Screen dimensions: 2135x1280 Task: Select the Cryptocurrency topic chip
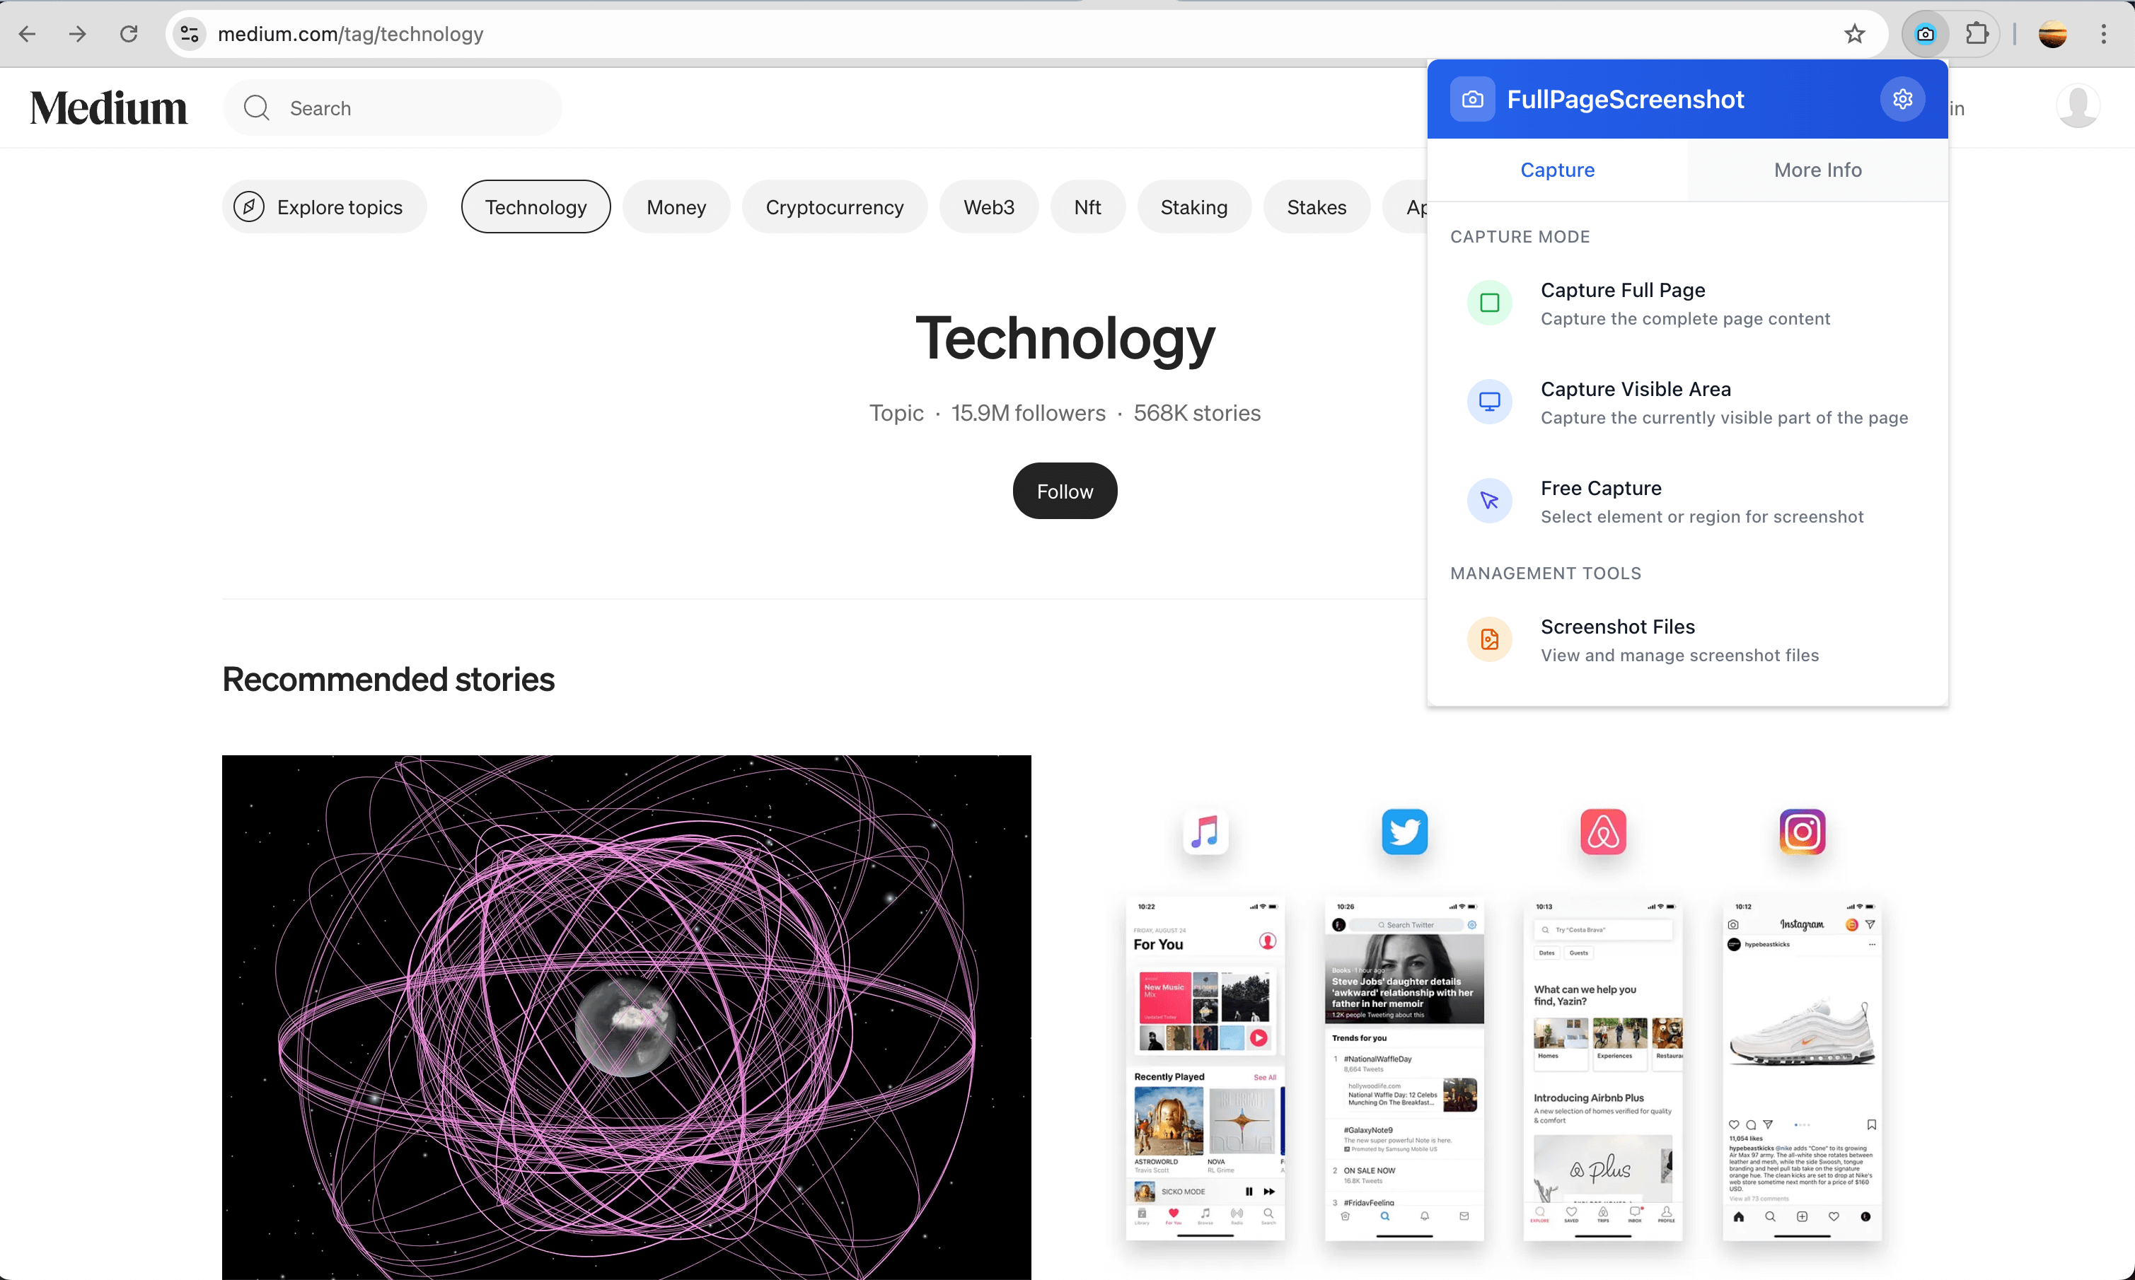[x=834, y=207]
